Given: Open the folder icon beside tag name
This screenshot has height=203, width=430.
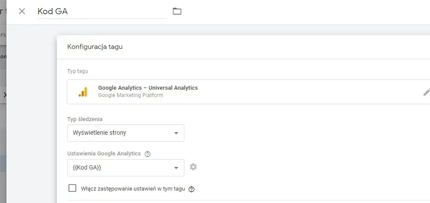Looking at the screenshot, I should tap(177, 11).
